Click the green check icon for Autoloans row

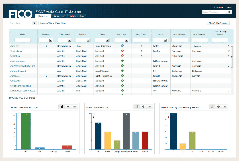pyautogui.click(x=122, y=76)
